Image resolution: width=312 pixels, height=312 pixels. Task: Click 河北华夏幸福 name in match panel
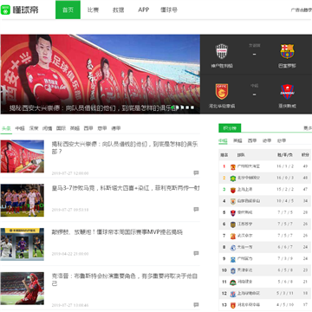click(x=222, y=106)
